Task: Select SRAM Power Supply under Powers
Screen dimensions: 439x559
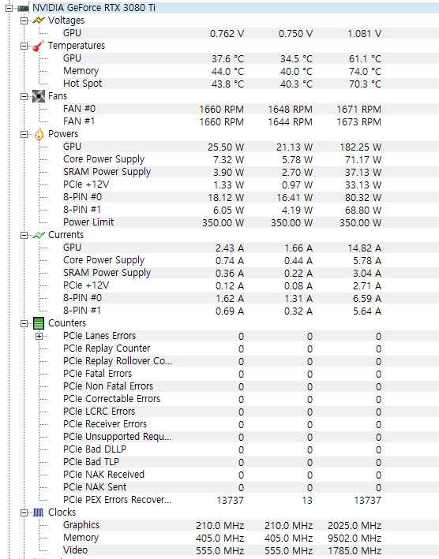Action: click(250, 172)
